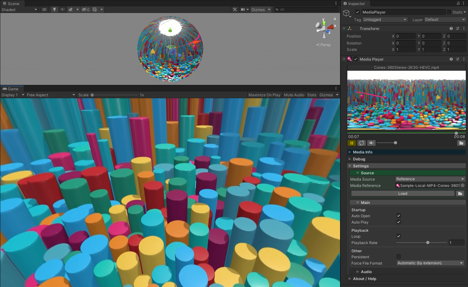This screenshot has width=468, height=287.
Task: Open Static flags dropdown arrow
Action: click(465, 12)
